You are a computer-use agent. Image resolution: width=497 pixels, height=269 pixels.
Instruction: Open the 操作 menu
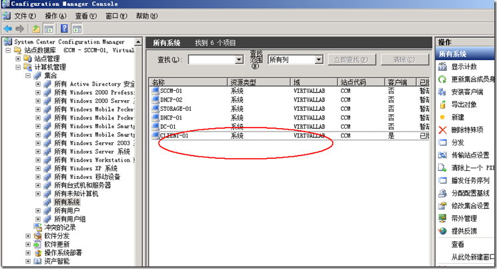(55, 16)
